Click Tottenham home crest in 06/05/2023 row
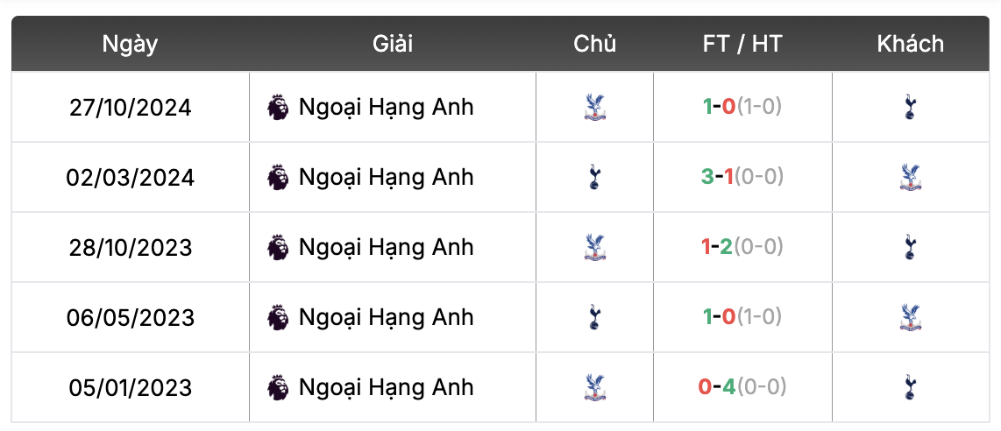1001x431 pixels. [595, 317]
